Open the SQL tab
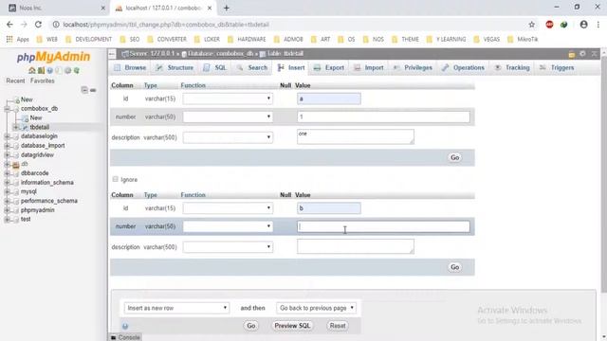This screenshot has width=607, height=341. coord(215,67)
